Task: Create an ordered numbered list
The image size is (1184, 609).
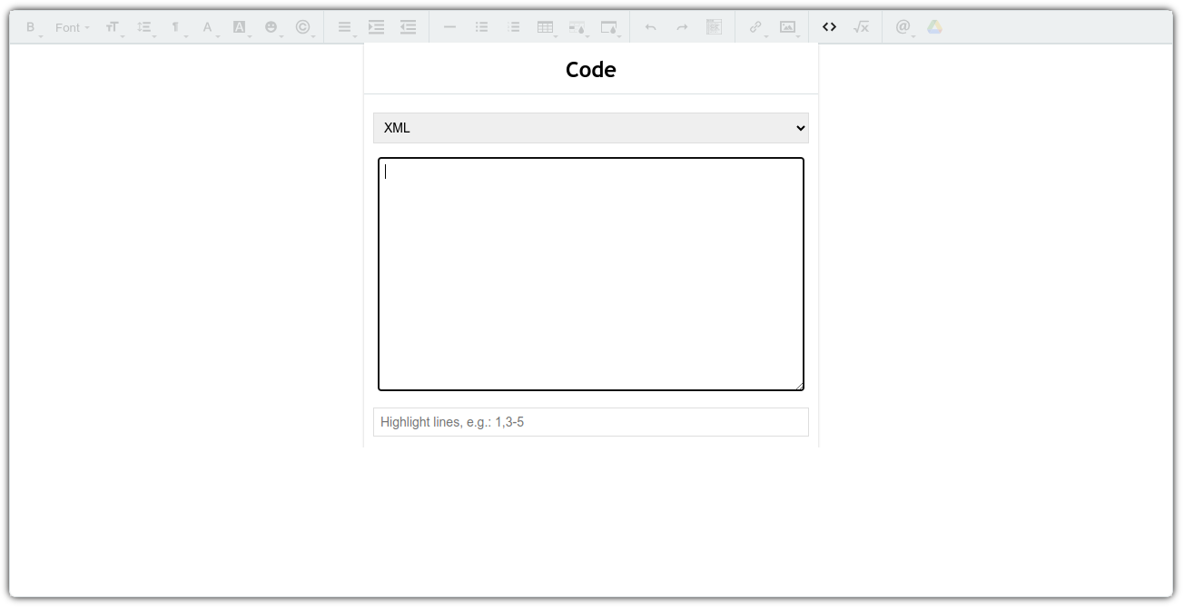Action: pyautogui.click(x=514, y=27)
